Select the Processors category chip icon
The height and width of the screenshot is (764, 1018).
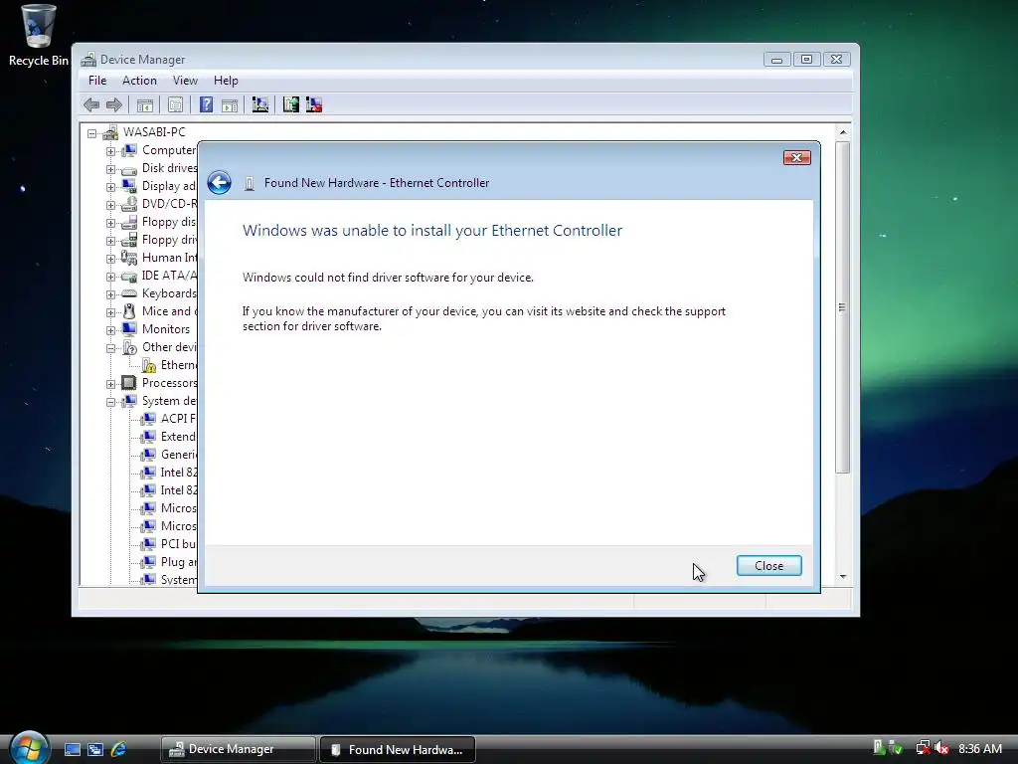coord(129,383)
